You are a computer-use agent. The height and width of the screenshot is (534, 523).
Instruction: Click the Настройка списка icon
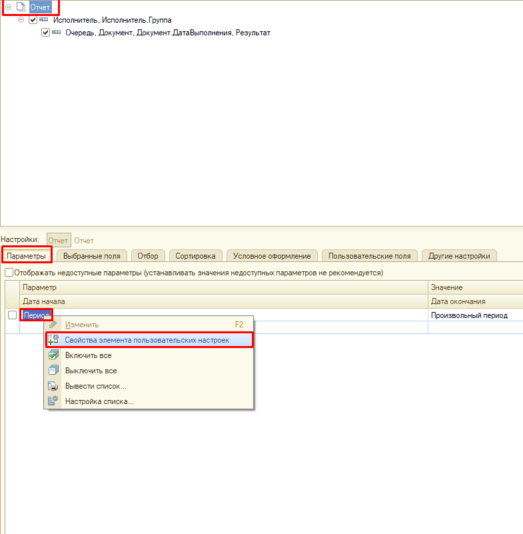pos(53,401)
